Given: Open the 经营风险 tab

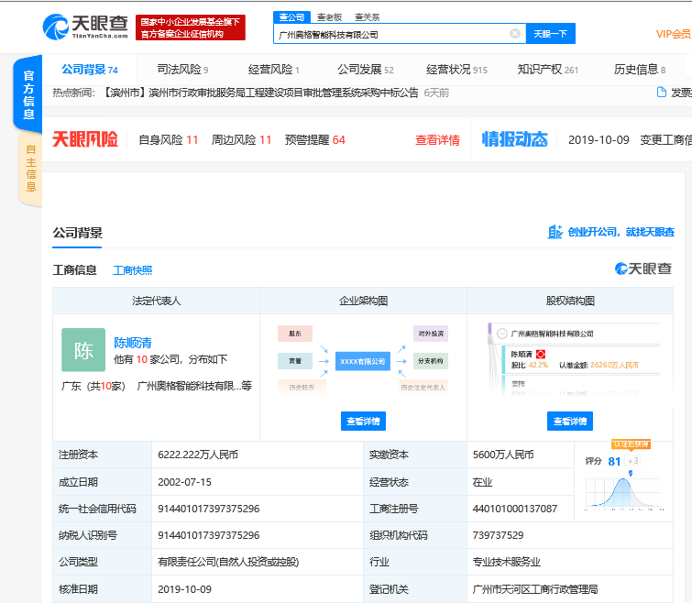Looking at the screenshot, I should [274, 70].
